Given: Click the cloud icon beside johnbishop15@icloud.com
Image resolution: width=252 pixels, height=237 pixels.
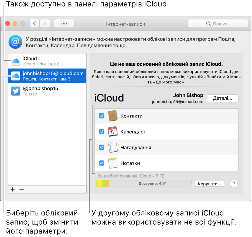Looking at the screenshot, I should 16,76.
